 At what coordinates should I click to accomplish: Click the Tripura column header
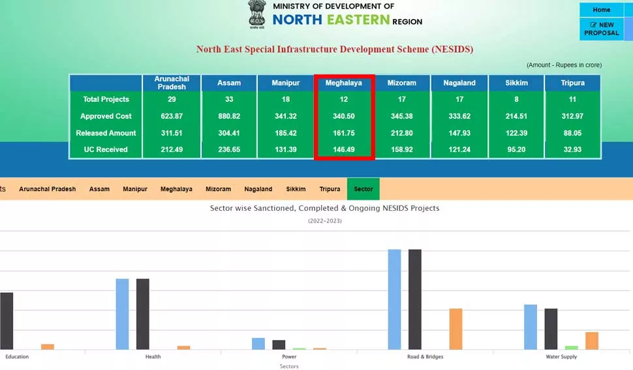[572, 83]
